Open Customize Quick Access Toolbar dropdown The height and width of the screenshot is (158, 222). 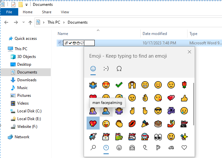[26, 5]
